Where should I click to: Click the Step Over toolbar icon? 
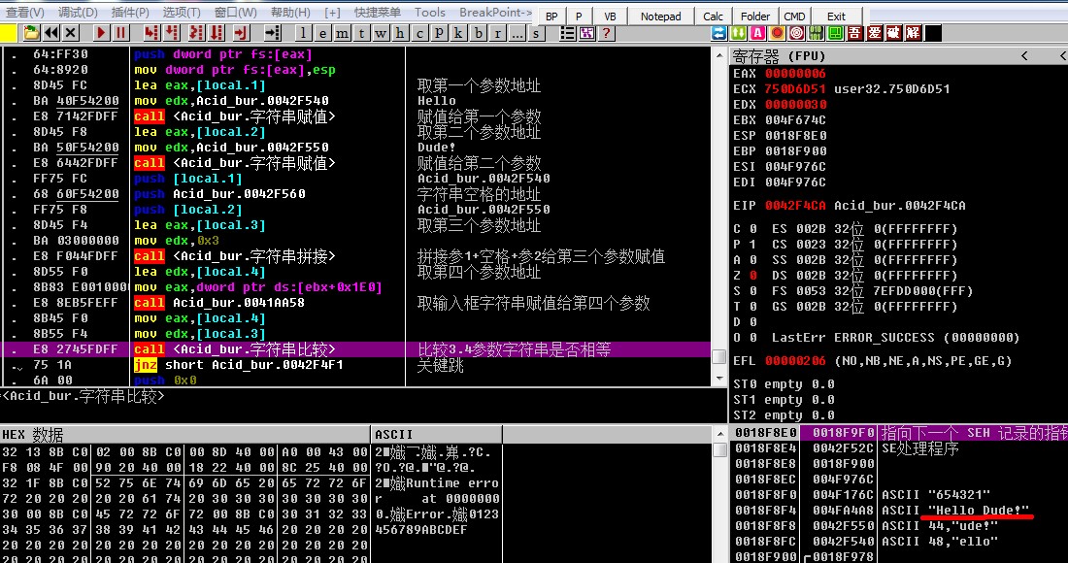(x=171, y=33)
